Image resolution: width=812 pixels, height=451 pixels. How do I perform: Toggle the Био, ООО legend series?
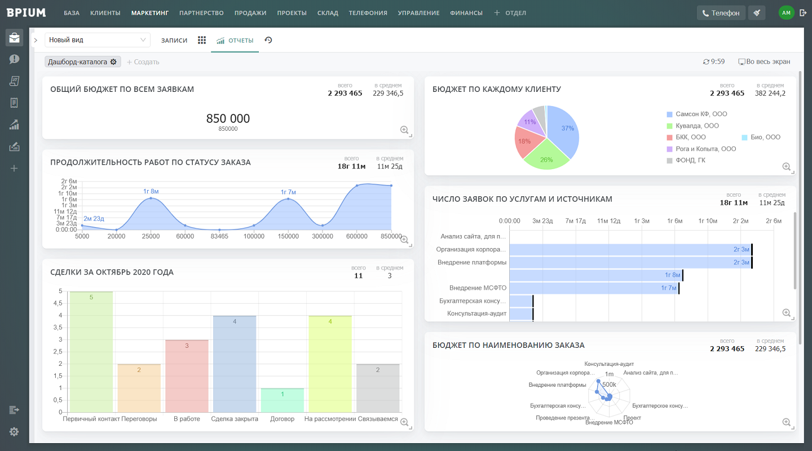click(764, 137)
